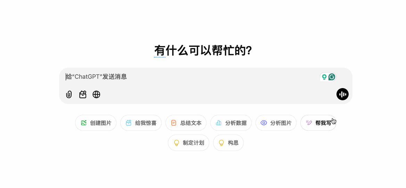Choose the 给我惊喜 suggestion
The height and width of the screenshot is (188, 406).
point(146,123)
